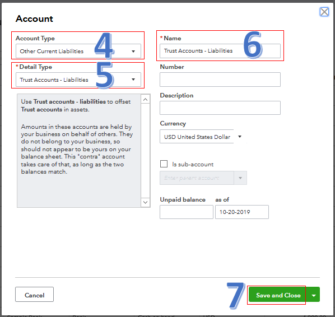
Task: Click the Cancel button
Action: 34,295
